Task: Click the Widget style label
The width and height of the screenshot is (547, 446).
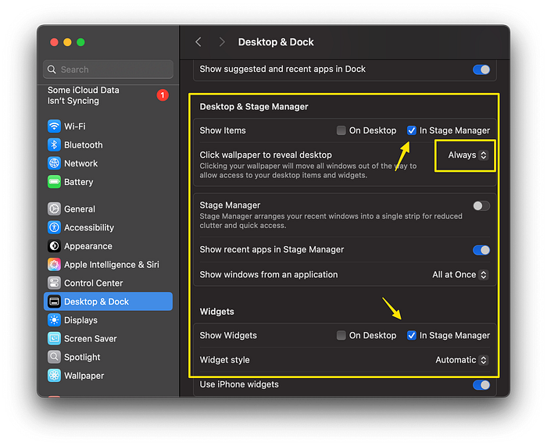Action: click(x=225, y=359)
